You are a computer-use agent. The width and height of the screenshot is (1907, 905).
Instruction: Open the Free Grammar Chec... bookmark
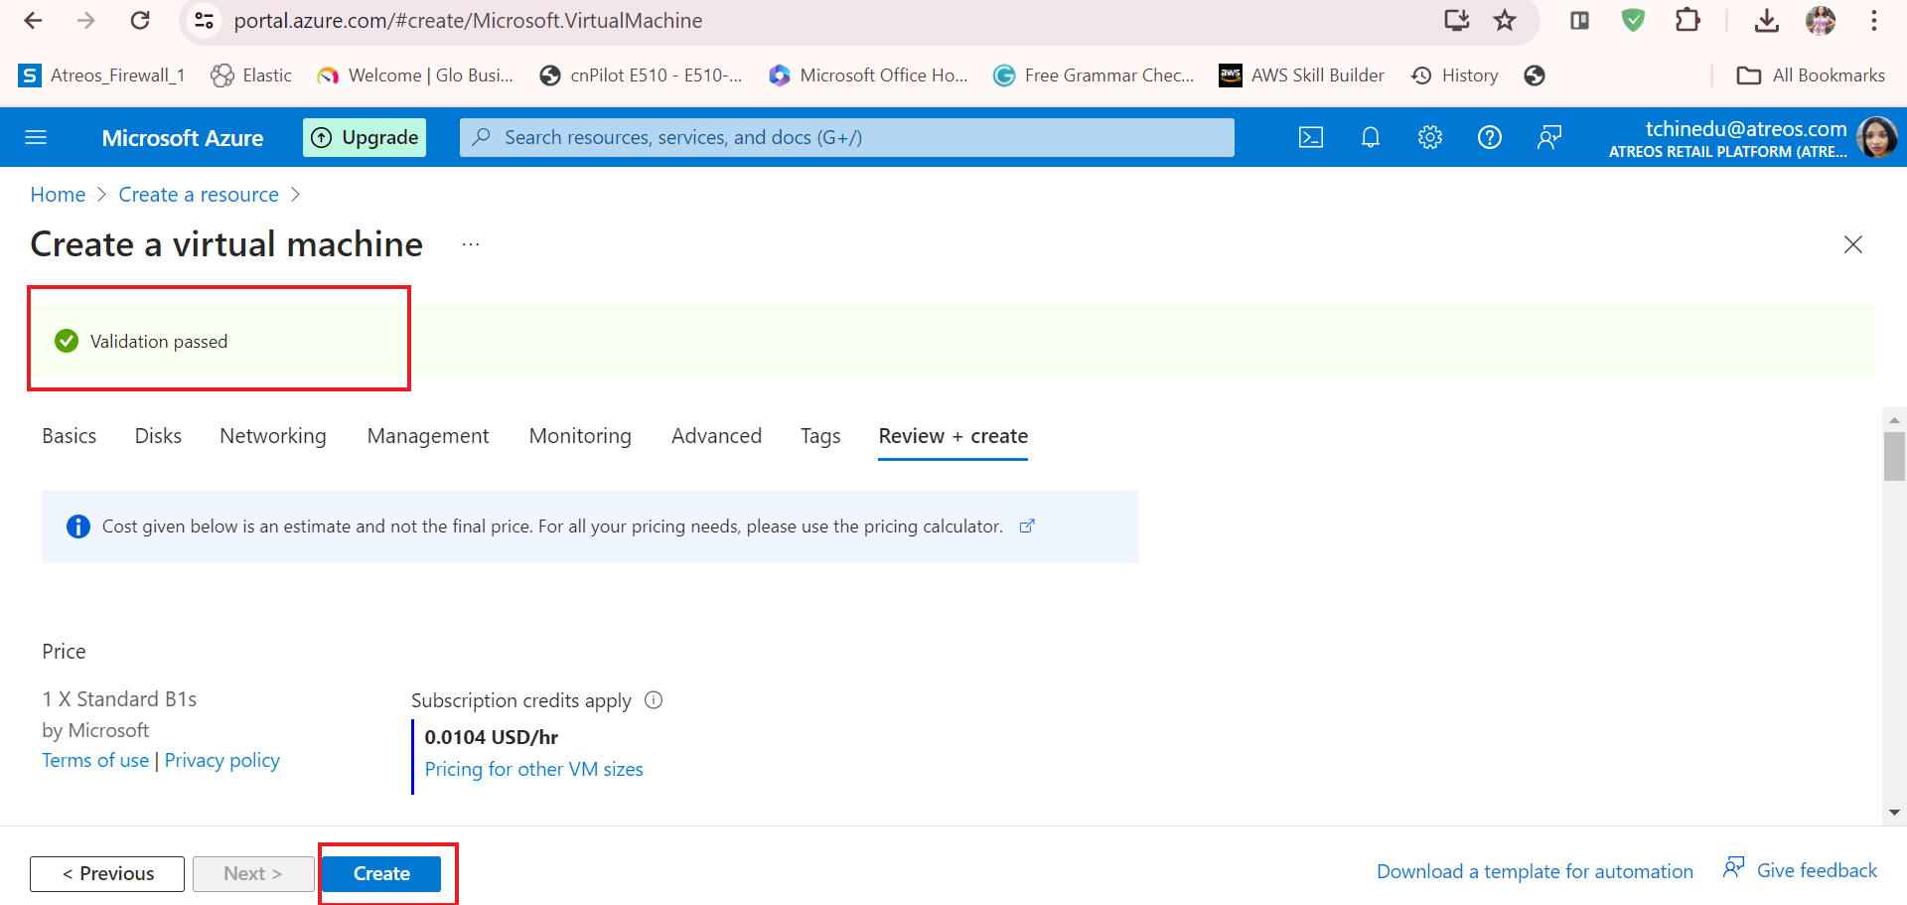[x=1094, y=75]
